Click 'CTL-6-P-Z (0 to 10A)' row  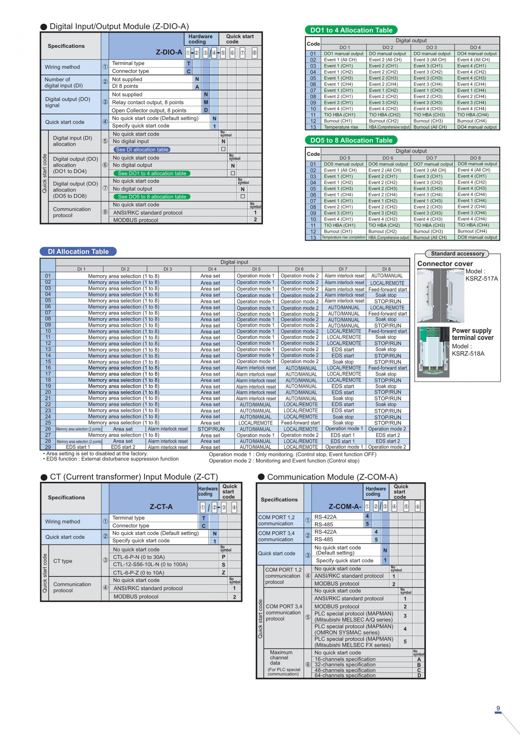(138, 573)
